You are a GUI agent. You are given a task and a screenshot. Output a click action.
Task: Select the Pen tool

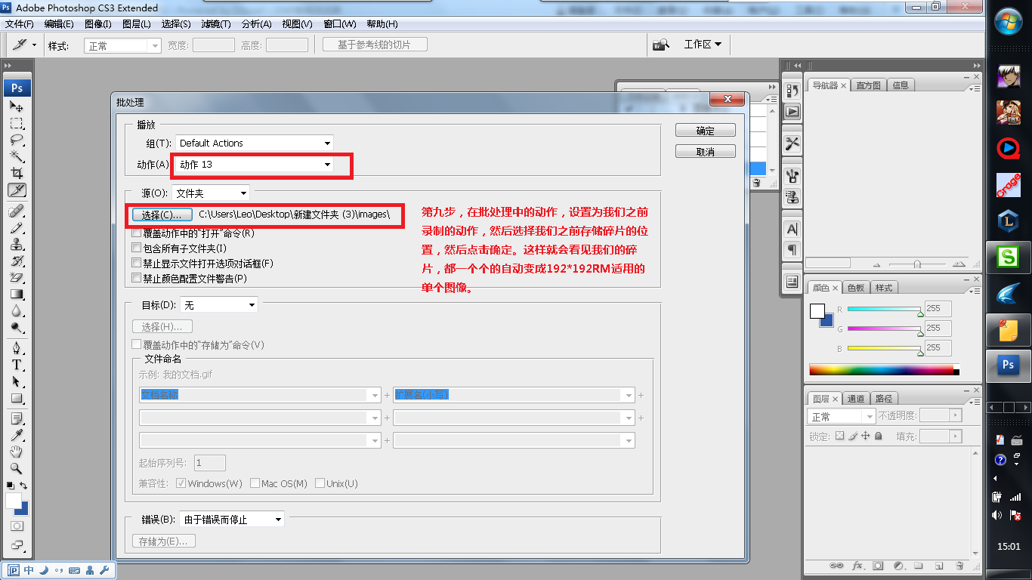17,348
